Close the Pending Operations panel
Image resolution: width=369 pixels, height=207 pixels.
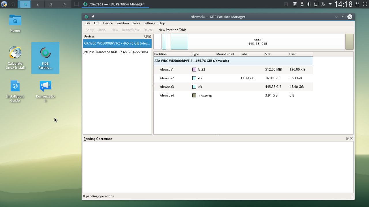[x=351, y=139]
